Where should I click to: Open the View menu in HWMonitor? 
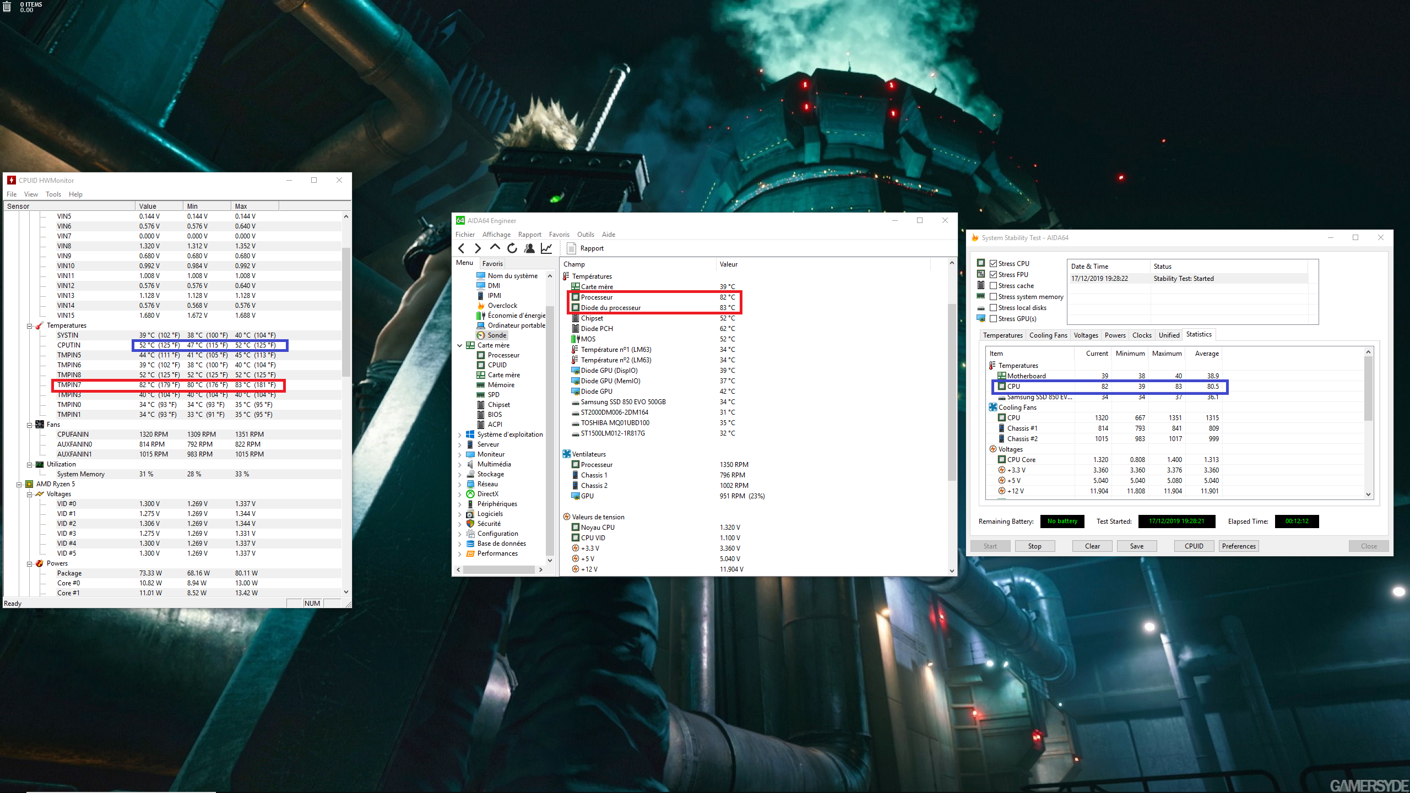pyautogui.click(x=31, y=194)
